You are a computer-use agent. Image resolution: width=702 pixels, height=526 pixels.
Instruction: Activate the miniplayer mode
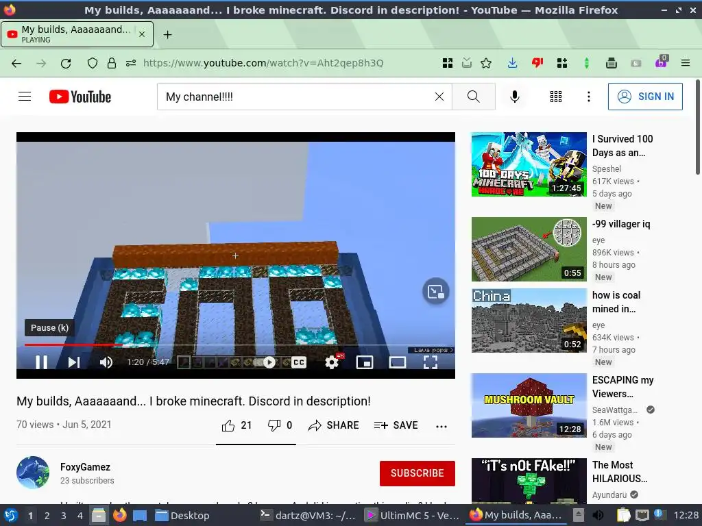(x=365, y=362)
